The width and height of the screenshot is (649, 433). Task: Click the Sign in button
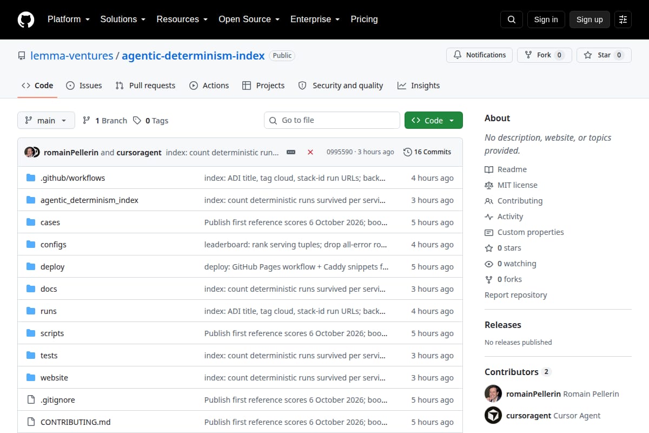pos(546,19)
